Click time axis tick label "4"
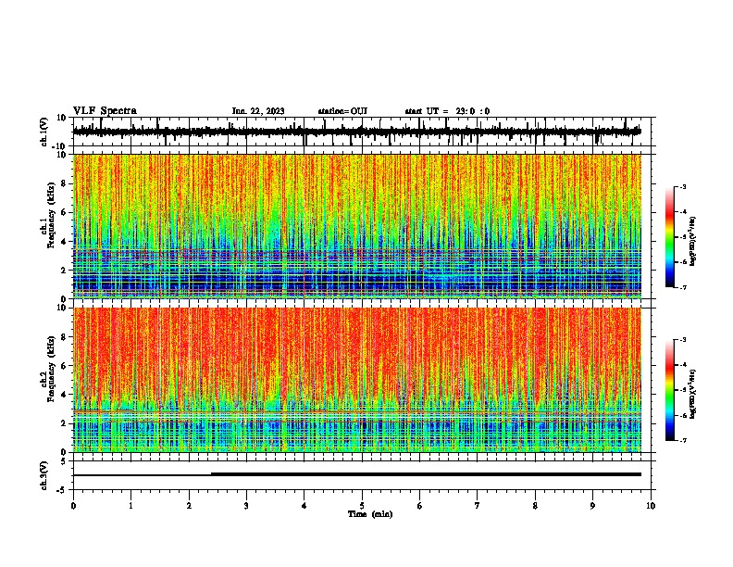Screen dimensions: 733x567 click(304, 506)
